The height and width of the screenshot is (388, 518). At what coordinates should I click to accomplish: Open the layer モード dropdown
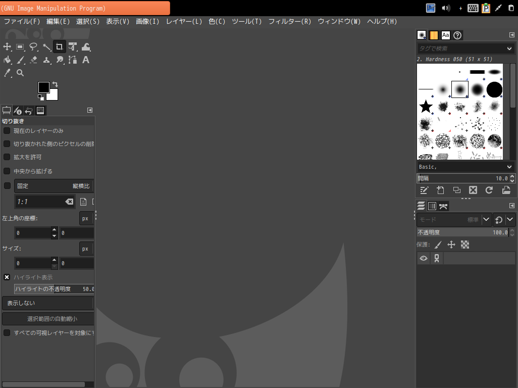(x=454, y=219)
